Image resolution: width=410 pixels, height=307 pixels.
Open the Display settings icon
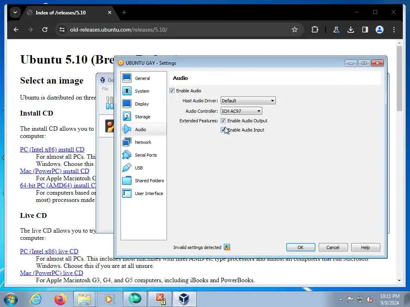point(127,104)
